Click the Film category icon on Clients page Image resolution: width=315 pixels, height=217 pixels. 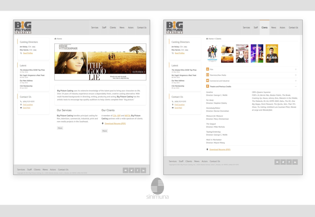pyautogui.click(x=208, y=69)
